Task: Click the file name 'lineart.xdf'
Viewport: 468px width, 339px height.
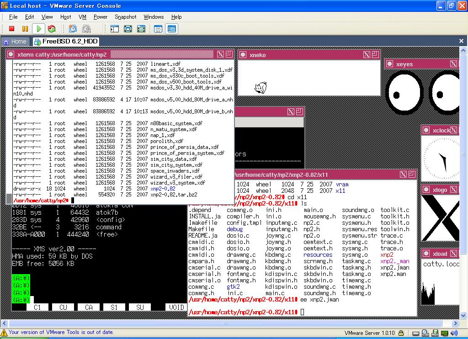Action: tap(165, 64)
